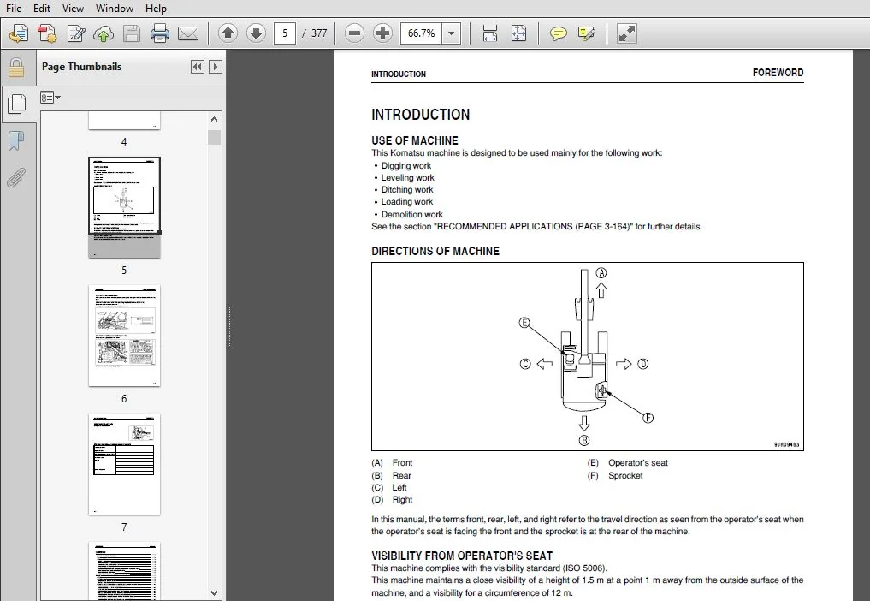Open the thumbnails options dropdown
Viewport: 870px width, 601px height.
point(50,98)
